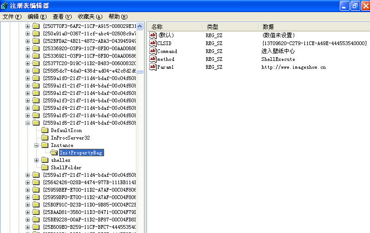Select the InProcServer32 tree item
Image resolution: width=370 pixels, height=233 pixels.
[70, 138]
